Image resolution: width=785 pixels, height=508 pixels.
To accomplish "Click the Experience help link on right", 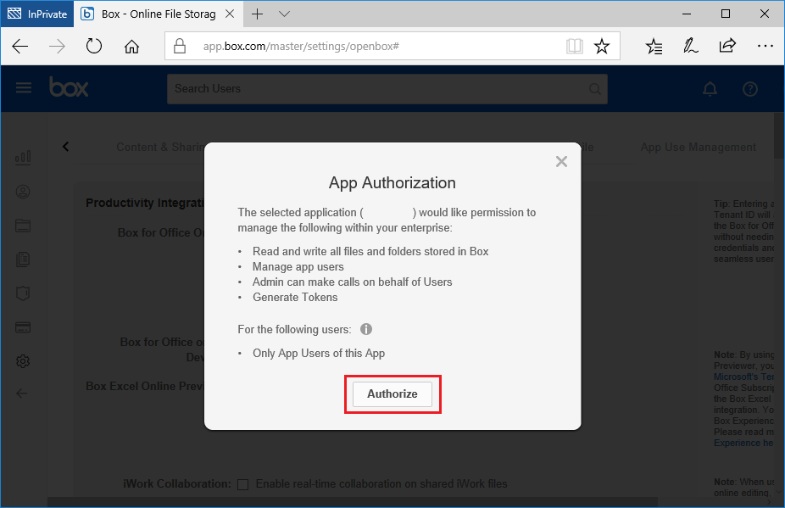I will (743, 443).
